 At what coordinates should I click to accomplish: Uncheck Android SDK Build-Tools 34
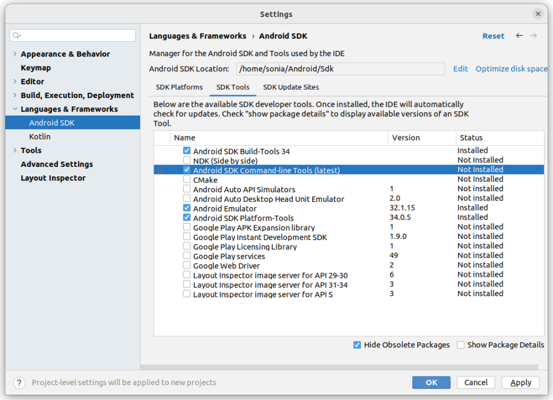[187, 150]
